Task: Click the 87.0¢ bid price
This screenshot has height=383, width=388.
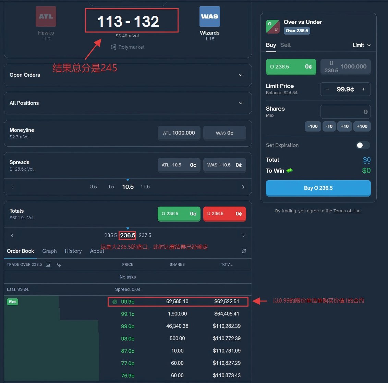Action: click(128, 351)
